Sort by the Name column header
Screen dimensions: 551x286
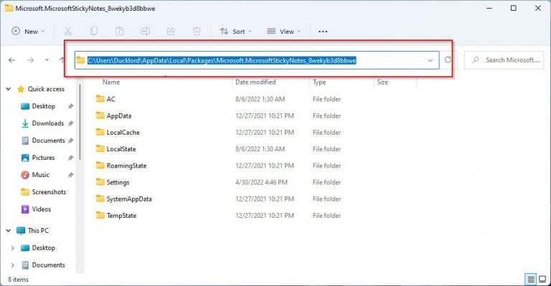111,82
